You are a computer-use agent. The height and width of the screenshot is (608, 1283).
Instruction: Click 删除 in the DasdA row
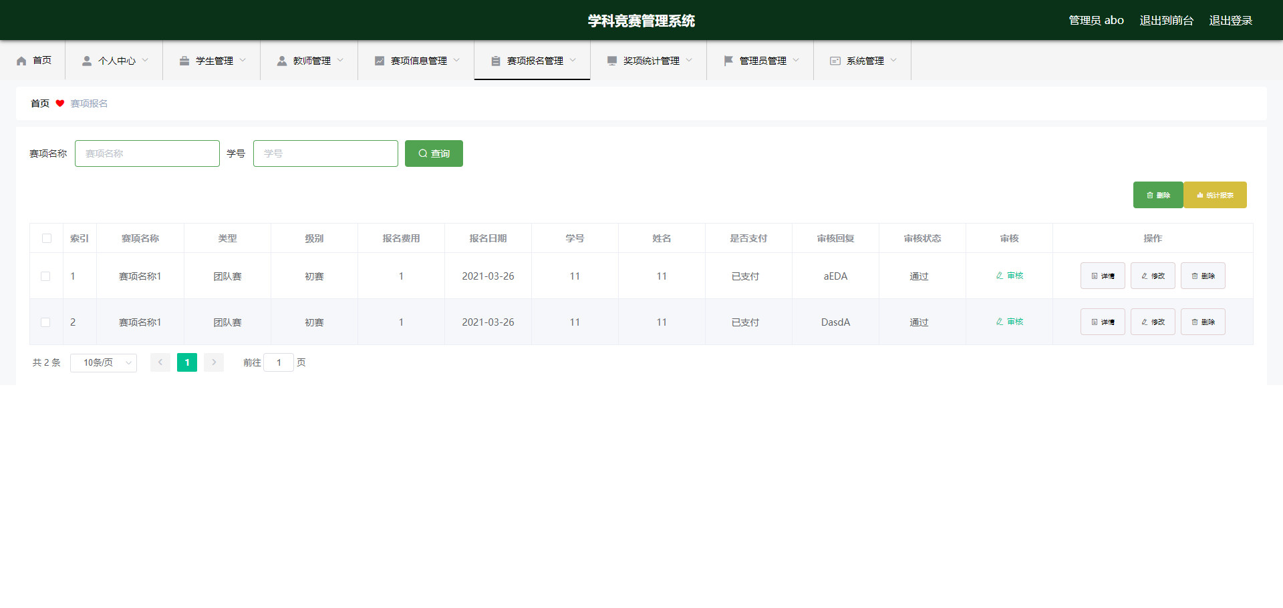[1203, 322]
